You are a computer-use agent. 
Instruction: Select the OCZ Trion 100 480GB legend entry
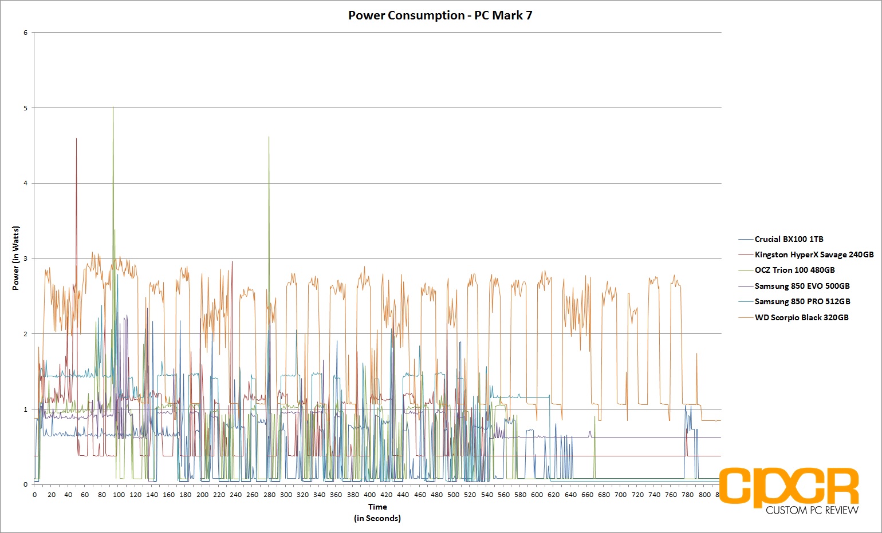coord(787,270)
